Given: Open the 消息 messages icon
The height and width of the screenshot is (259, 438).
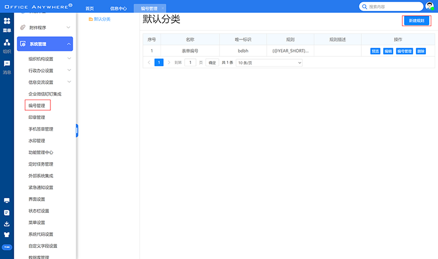Looking at the screenshot, I should point(7,64).
